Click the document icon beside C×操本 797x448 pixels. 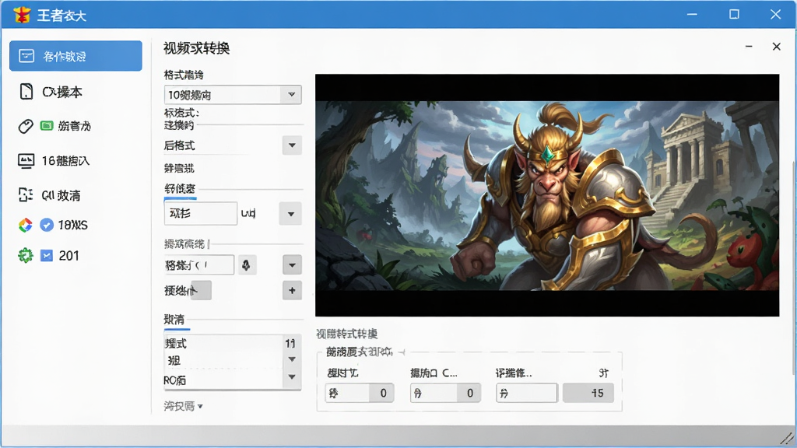click(x=26, y=92)
